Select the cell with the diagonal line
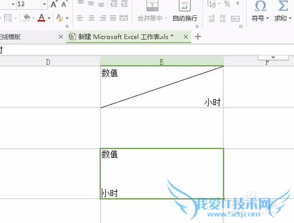The image size is (294, 223). (162, 87)
